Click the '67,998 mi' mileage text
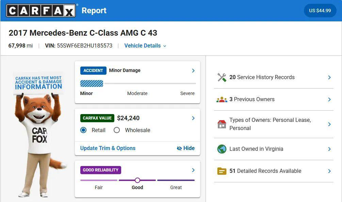This screenshot has width=342, height=202. 20,46
